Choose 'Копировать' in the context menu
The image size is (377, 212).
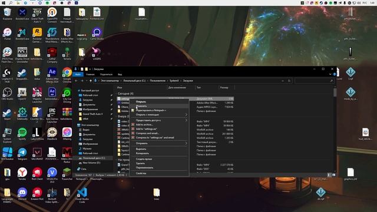pos(159,153)
